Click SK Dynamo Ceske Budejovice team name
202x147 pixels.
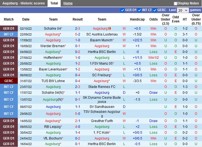click(x=102, y=100)
